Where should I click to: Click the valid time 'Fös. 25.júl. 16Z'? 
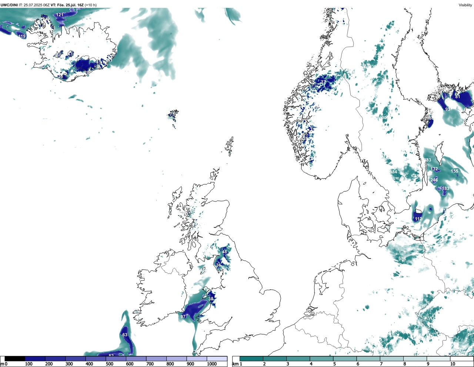tap(70, 5)
